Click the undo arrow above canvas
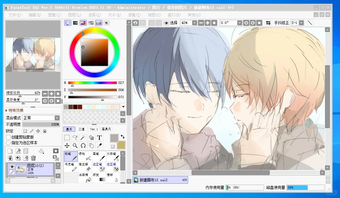Image resolution: width=340 pixels, height=198 pixels. (136, 23)
